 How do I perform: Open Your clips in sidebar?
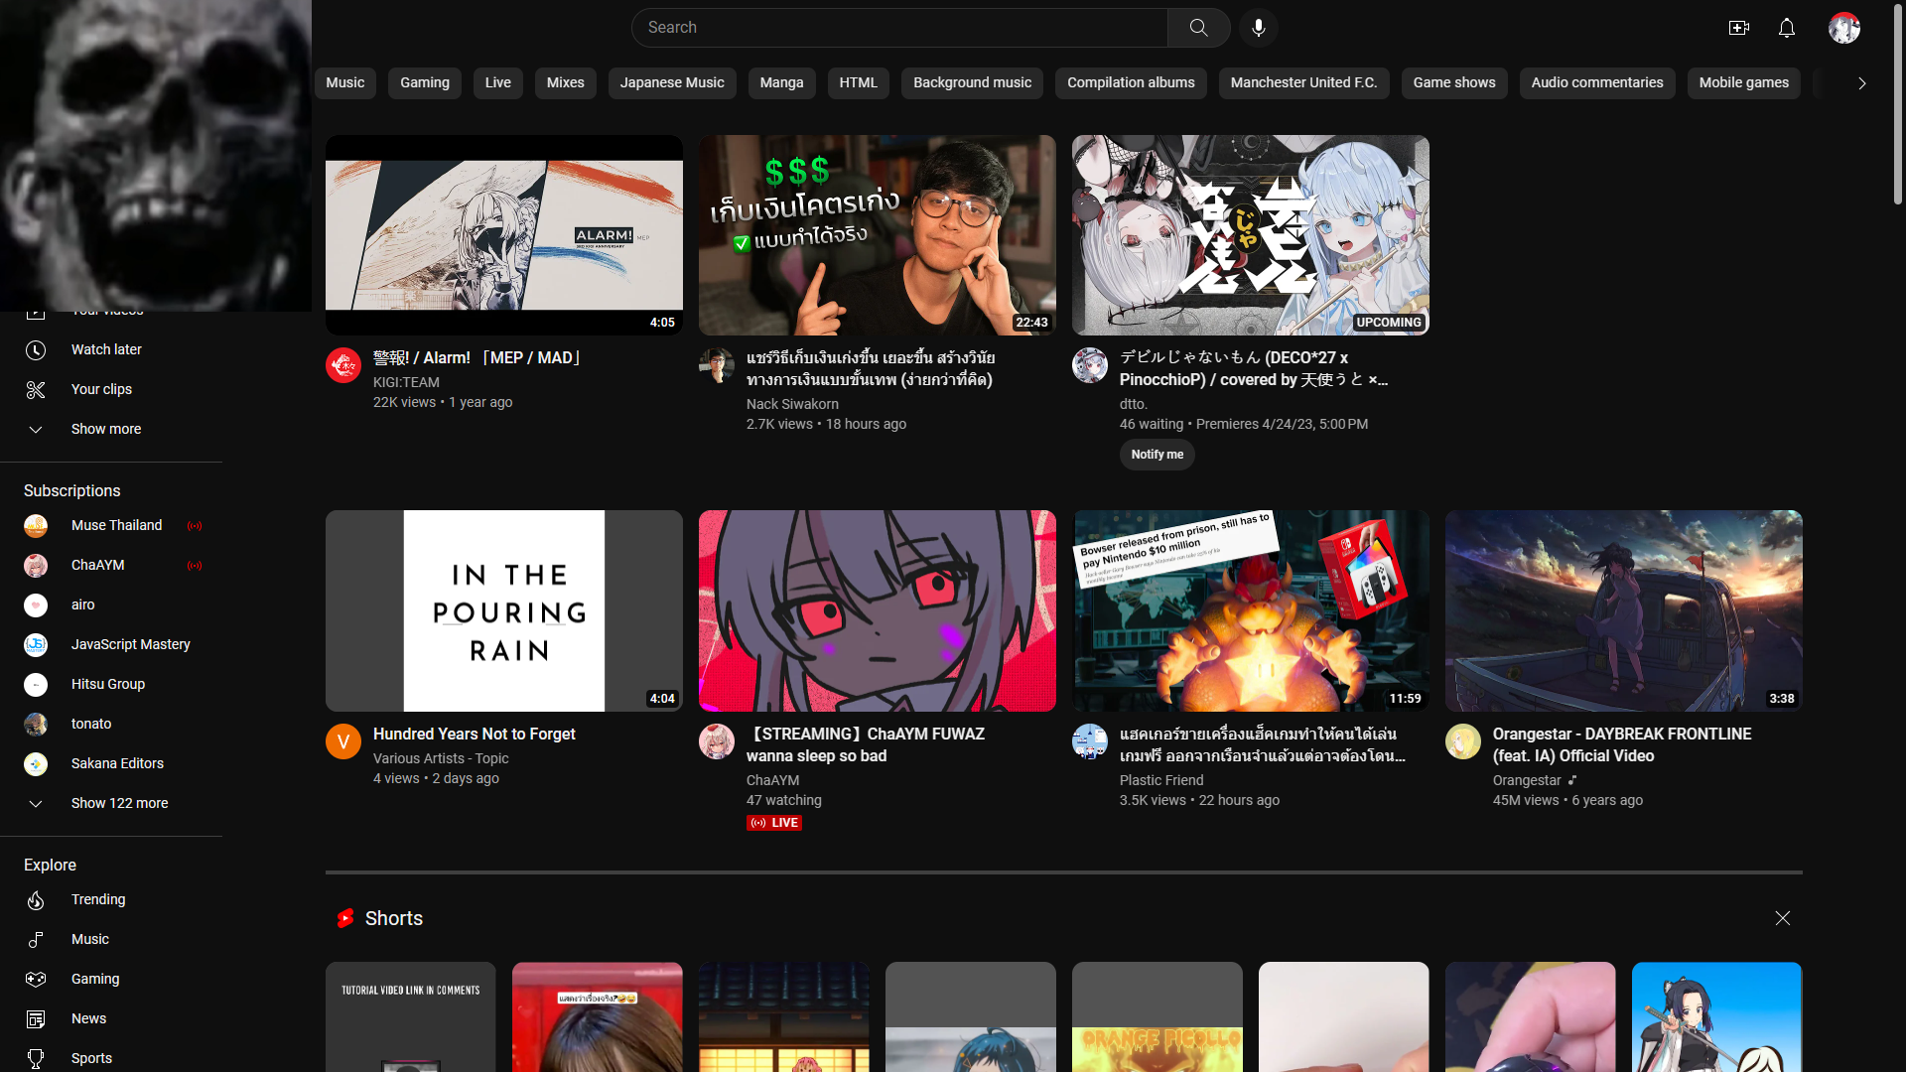coord(100,389)
